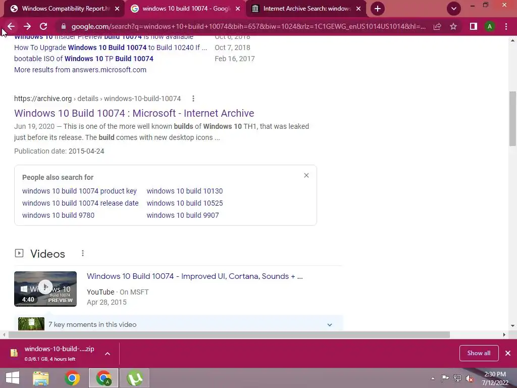
Task: Open File Explorer from the taskbar
Action: click(41, 378)
